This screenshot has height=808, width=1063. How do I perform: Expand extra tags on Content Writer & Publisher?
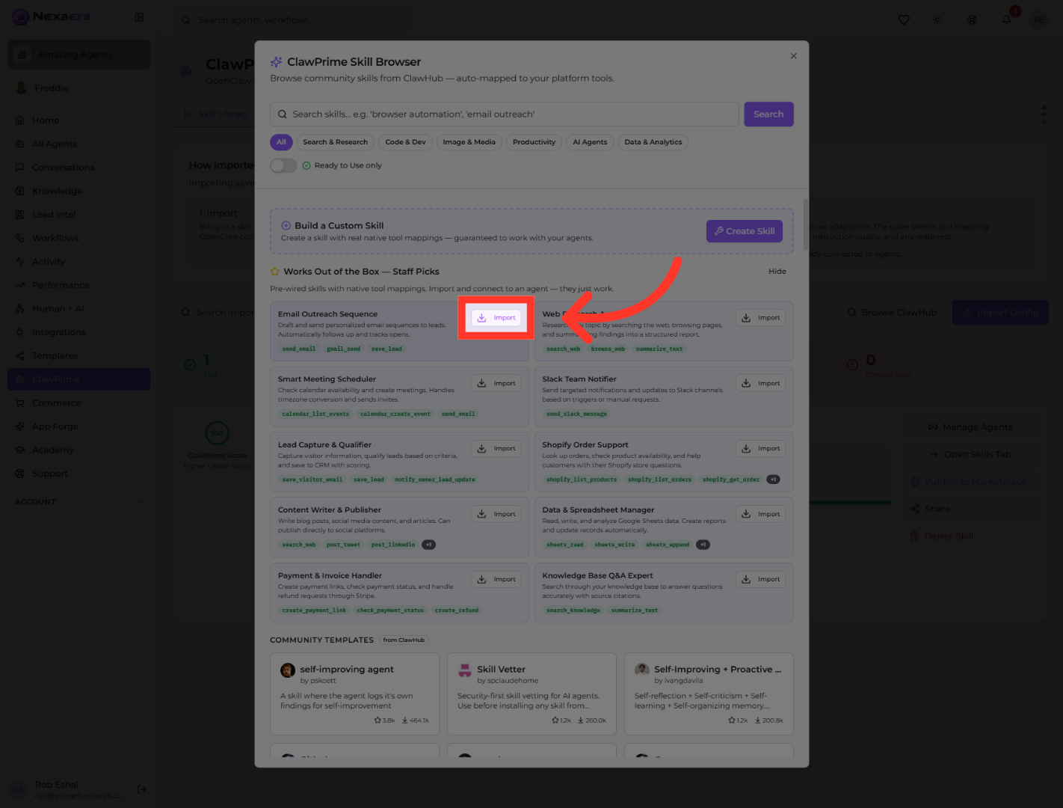coord(428,545)
